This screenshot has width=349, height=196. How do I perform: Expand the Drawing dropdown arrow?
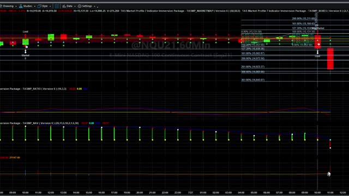click(x=16, y=6)
